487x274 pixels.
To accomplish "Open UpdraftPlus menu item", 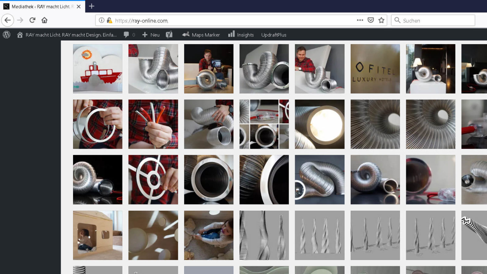I will 274,35.
